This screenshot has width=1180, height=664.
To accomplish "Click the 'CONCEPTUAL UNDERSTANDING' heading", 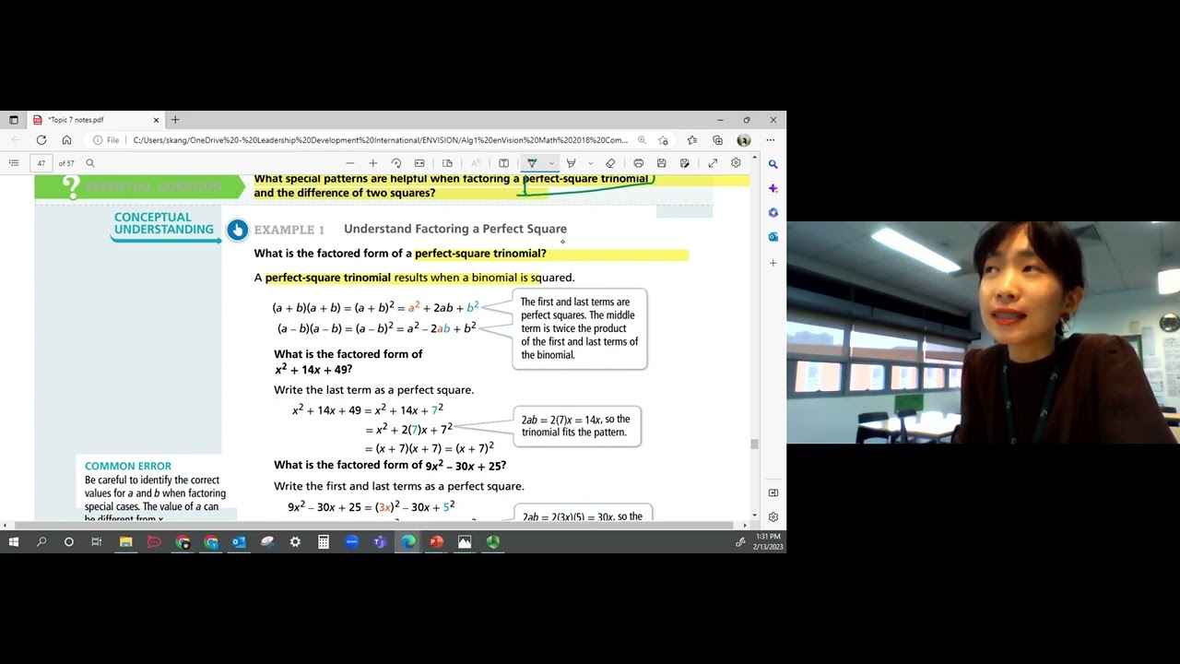I will [x=164, y=224].
